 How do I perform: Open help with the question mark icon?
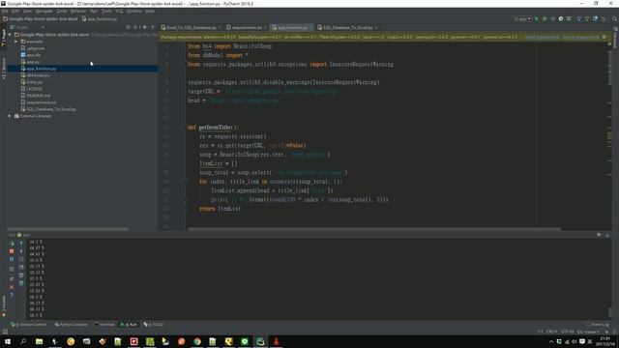click(x=12, y=295)
